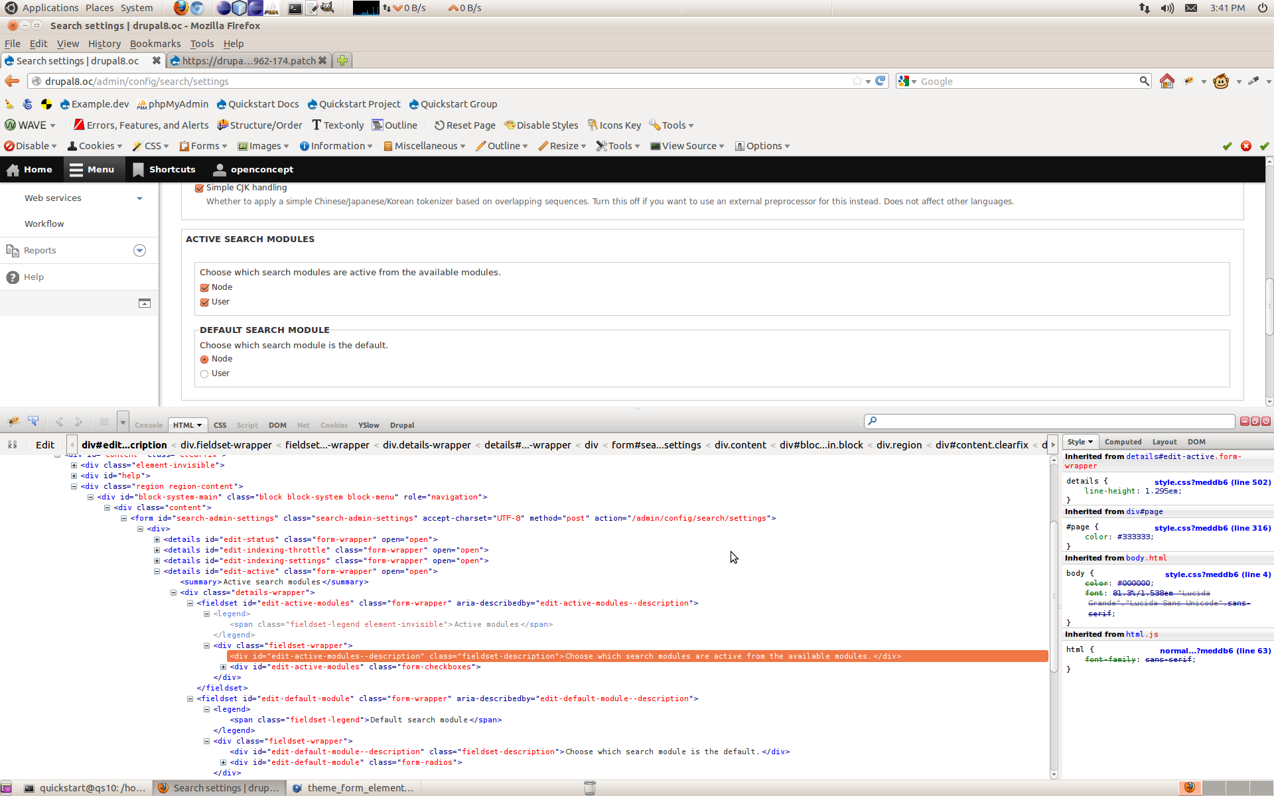Expand the edit-status details node
This screenshot has width=1274, height=796.
tap(157, 539)
